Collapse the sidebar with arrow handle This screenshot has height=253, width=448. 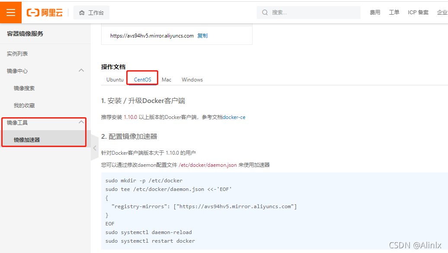[95, 148]
